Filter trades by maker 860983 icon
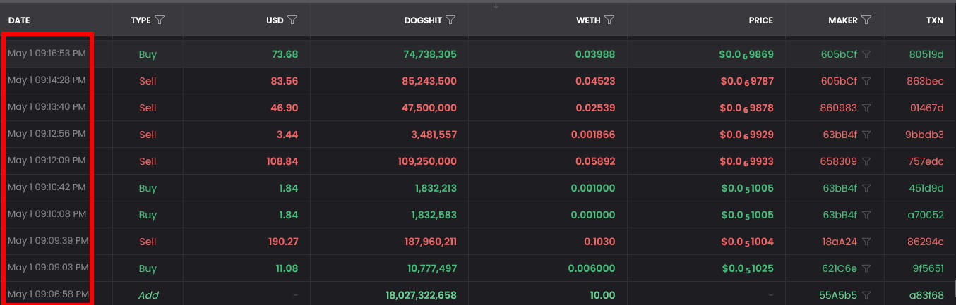The height and width of the screenshot is (305, 956). pos(866,108)
